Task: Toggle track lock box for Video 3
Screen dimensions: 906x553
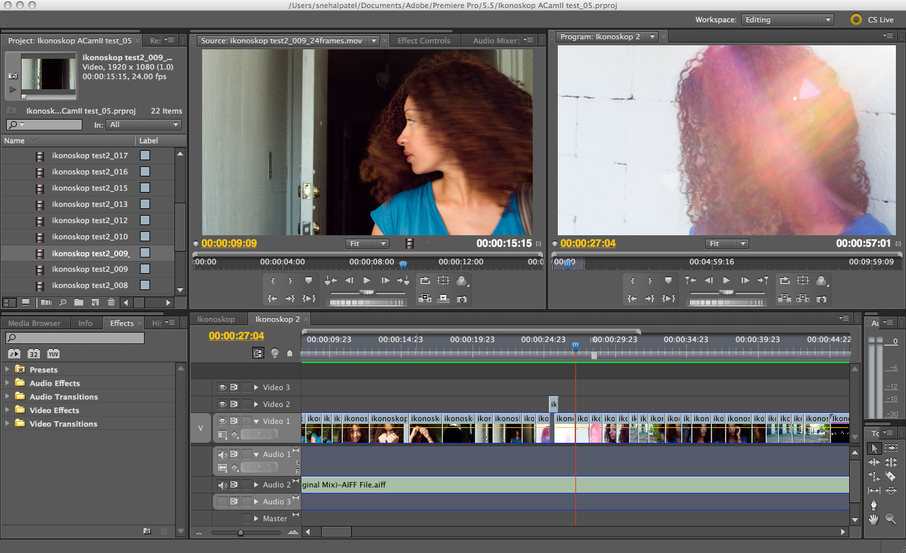Action: point(247,387)
